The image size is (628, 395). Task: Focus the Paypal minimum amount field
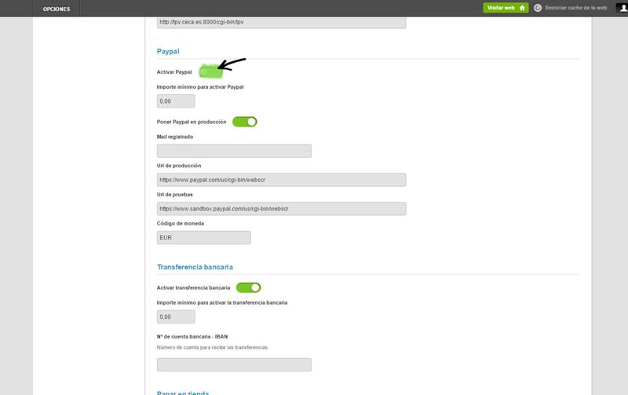176,101
